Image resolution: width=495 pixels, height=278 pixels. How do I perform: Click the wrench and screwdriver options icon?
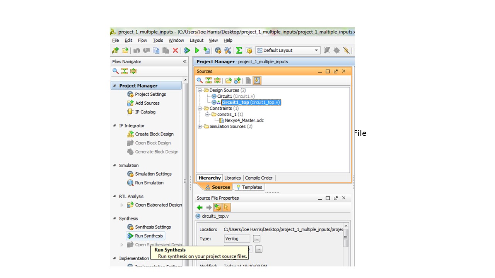(x=228, y=50)
